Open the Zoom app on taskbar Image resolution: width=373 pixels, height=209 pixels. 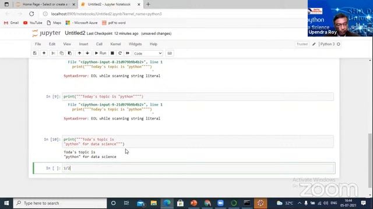point(220,203)
